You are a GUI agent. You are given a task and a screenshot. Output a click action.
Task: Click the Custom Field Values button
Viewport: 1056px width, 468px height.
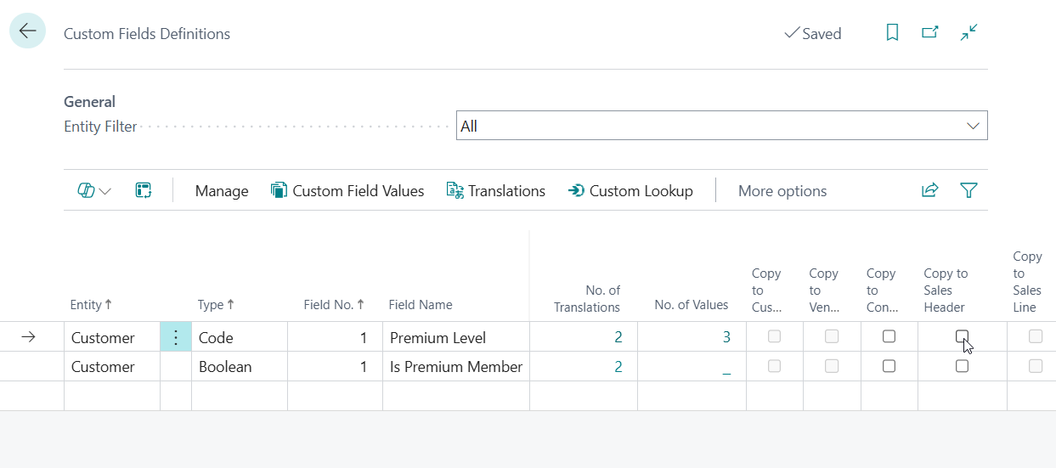pyautogui.click(x=347, y=191)
